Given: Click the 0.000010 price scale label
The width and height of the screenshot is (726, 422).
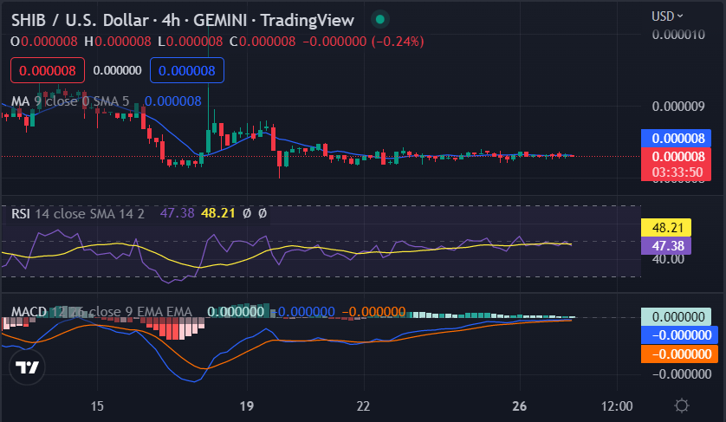Looking at the screenshot, I should pos(678,35).
